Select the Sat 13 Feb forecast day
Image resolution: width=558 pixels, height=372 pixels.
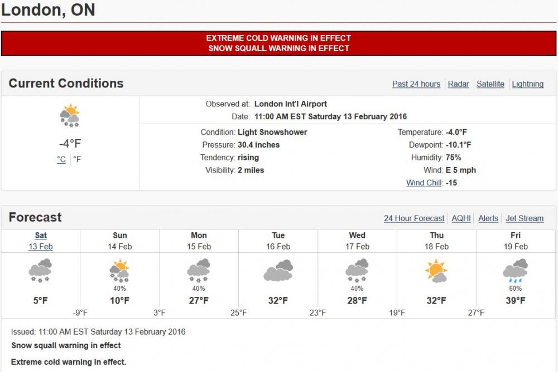tap(40, 239)
